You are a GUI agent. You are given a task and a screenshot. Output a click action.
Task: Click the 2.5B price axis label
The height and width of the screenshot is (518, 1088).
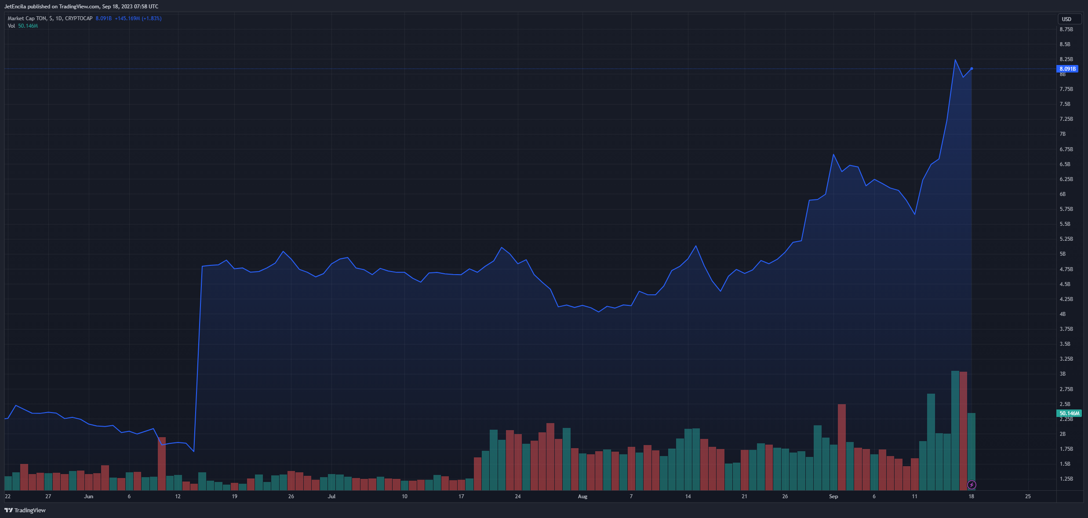pyautogui.click(x=1065, y=404)
